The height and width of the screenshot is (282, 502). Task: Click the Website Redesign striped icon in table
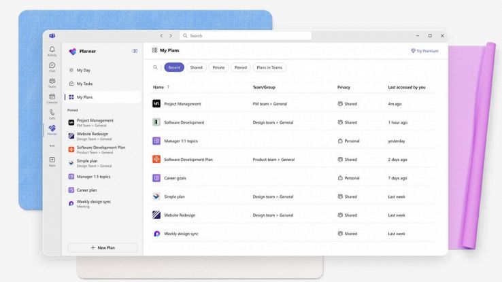coord(156,215)
